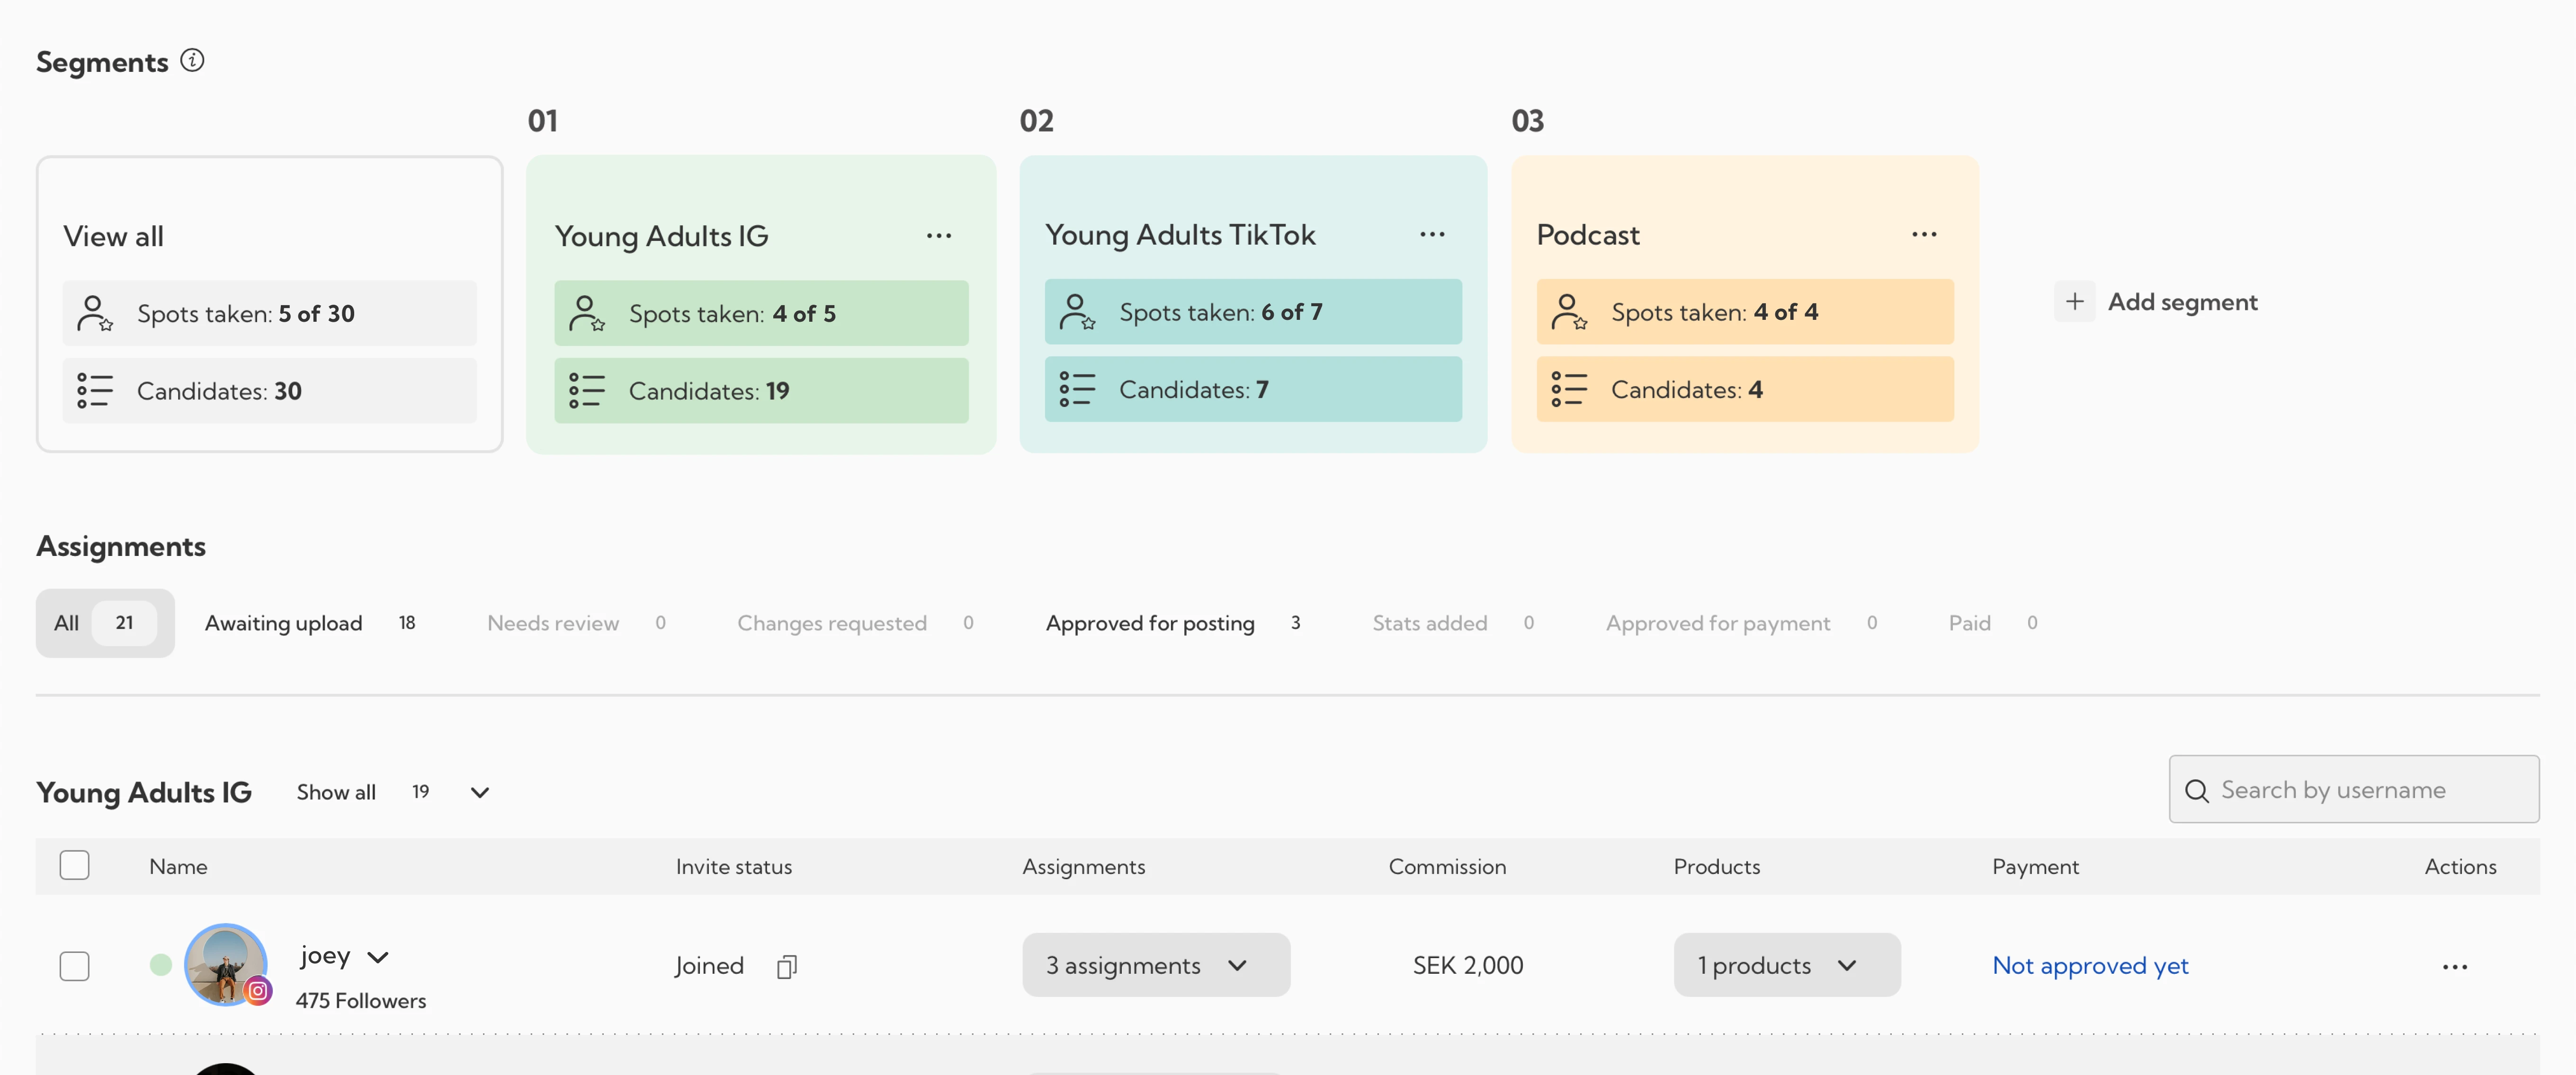Viewport: 2576px width, 1075px height.
Task: Click the Products column header
Action: point(1717,866)
